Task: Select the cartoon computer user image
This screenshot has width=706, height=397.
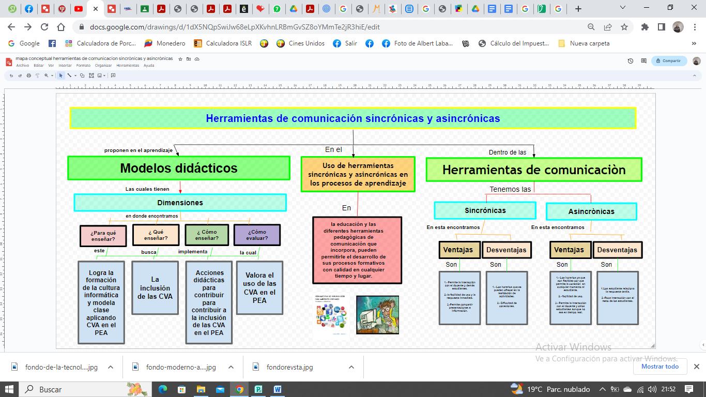Action: [x=377, y=315]
